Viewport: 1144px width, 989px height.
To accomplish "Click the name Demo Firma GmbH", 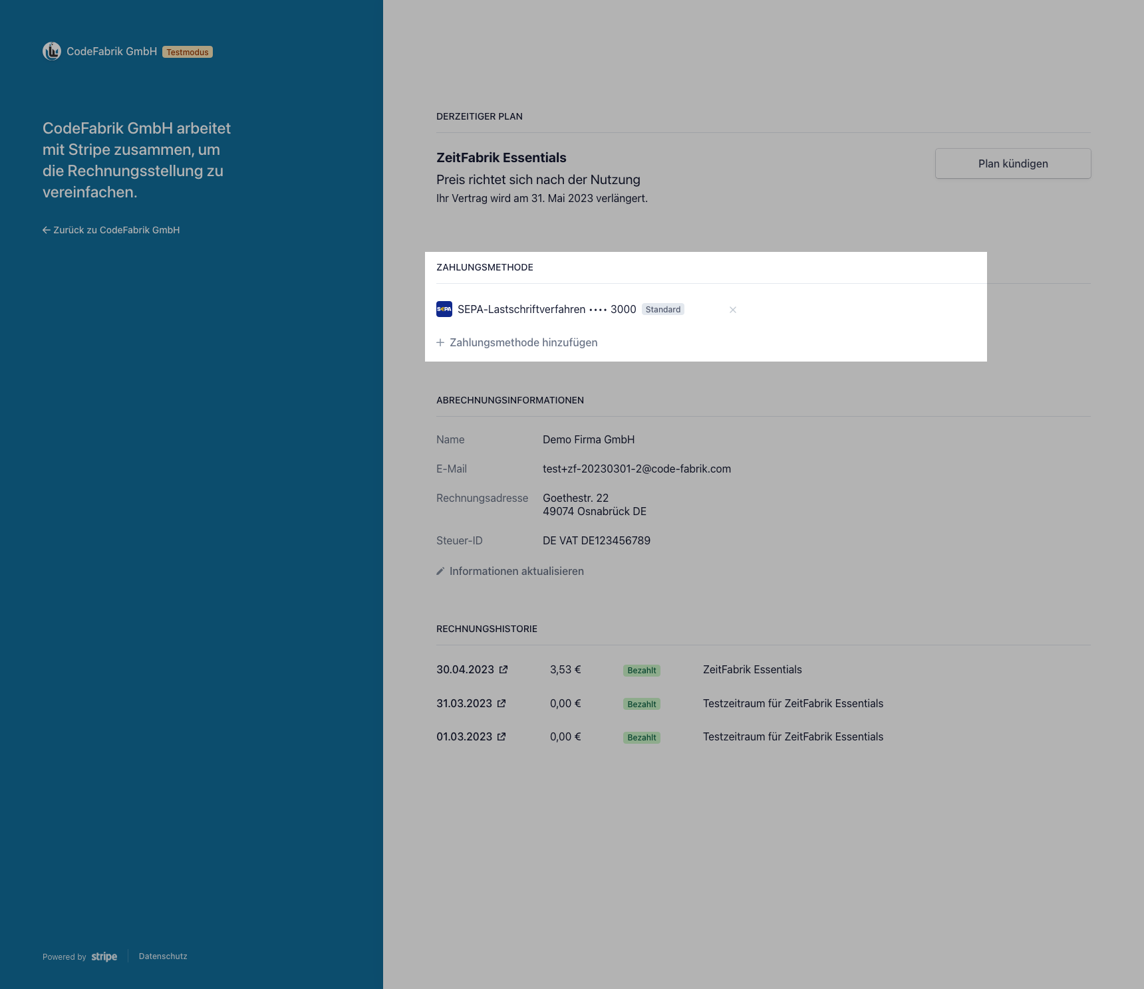I will (589, 439).
